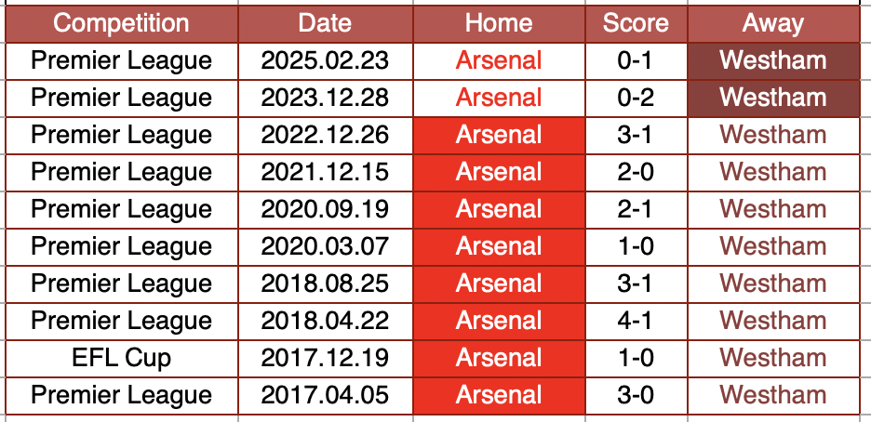Click the Away column header
Image resolution: width=871 pixels, height=422 pixels.
[772, 23]
